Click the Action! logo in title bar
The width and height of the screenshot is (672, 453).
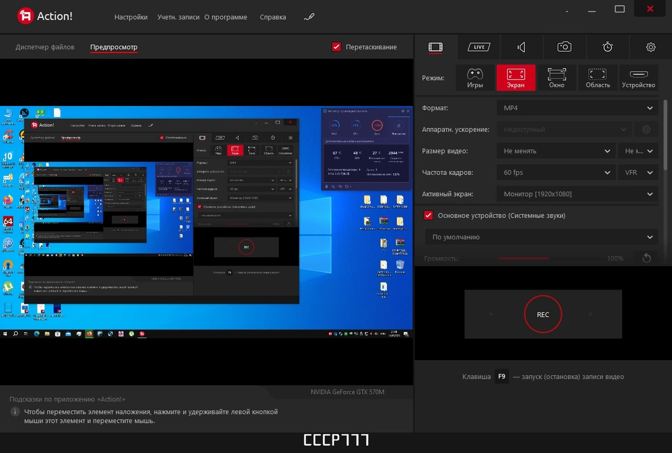click(45, 16)
